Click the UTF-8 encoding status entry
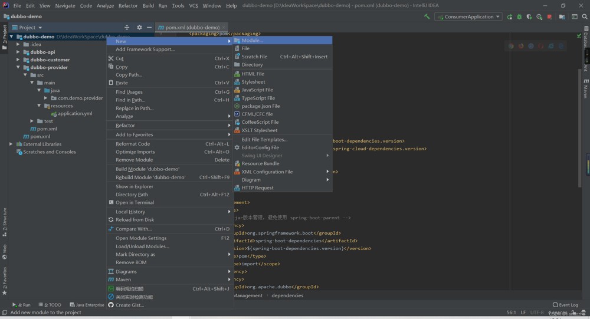This screenshot has height=319, width=590. [537, 313]
